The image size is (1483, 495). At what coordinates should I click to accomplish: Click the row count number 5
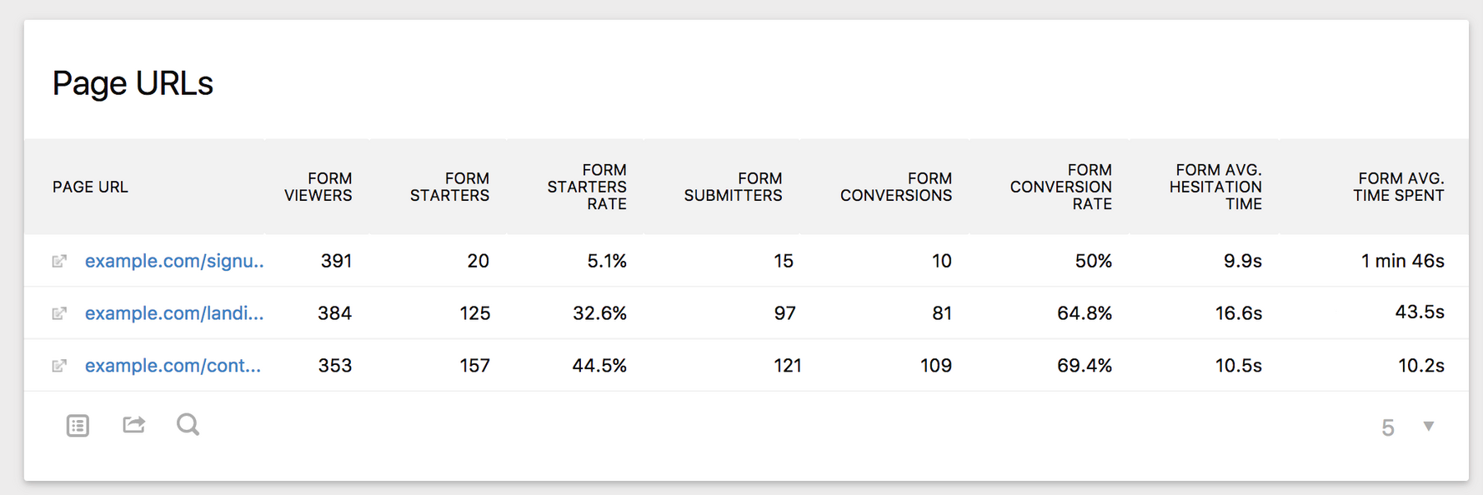click(x=1387, y=427)
